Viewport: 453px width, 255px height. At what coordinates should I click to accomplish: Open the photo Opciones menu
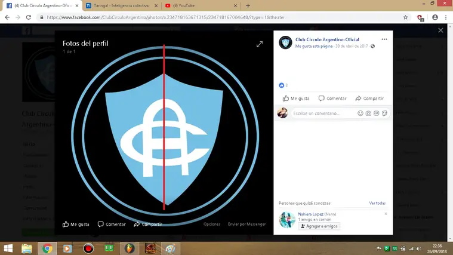coord(212,224)
